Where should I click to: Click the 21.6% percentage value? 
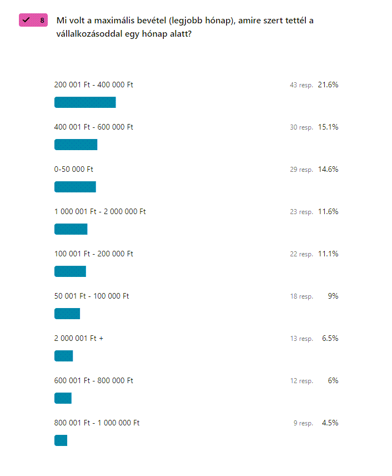328,85
